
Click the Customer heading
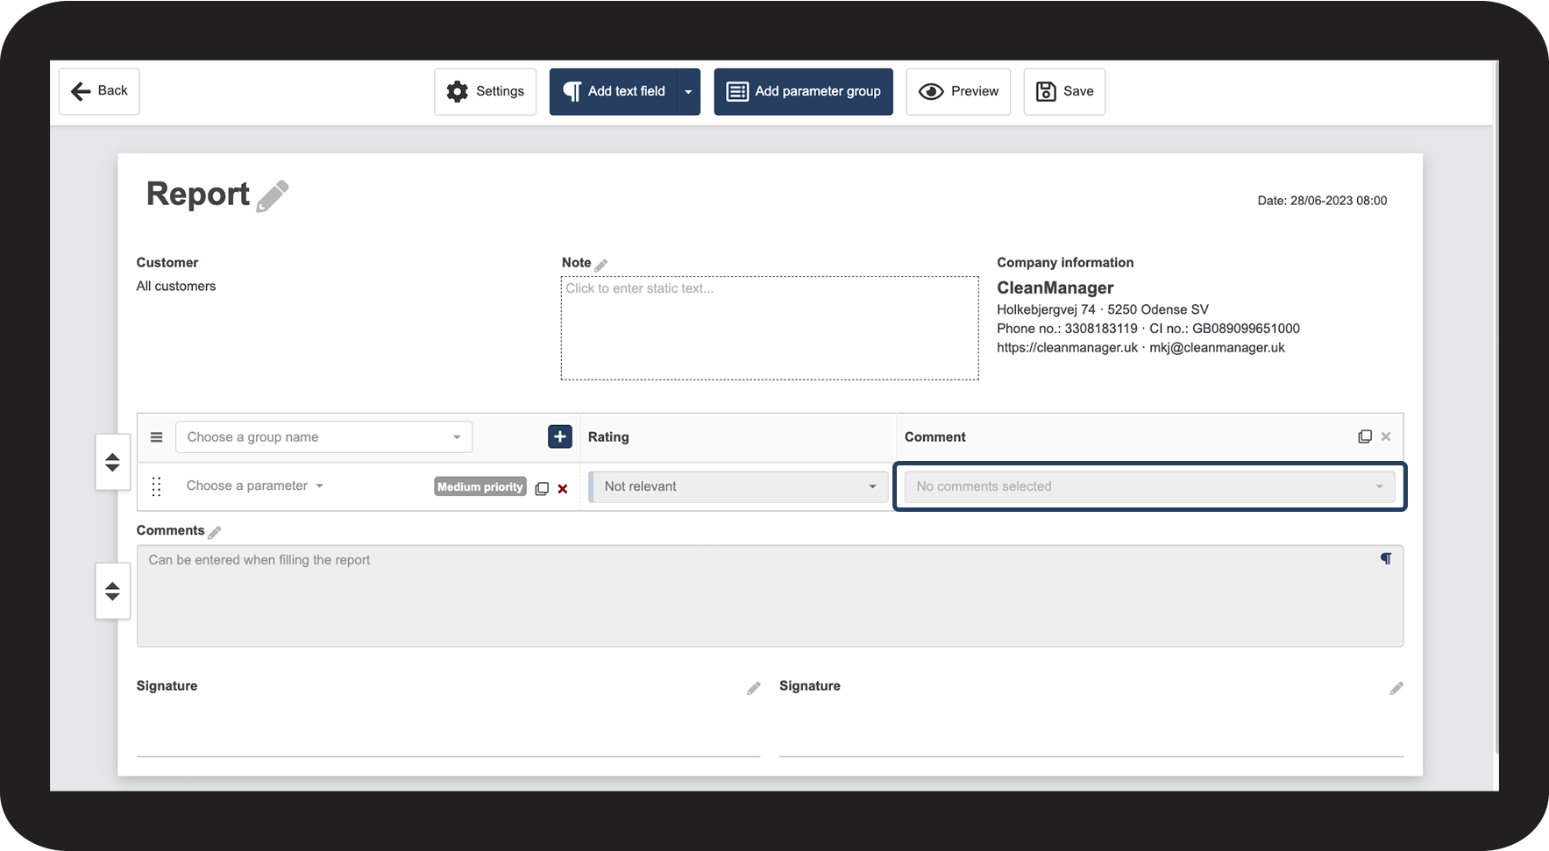(167, 262)
